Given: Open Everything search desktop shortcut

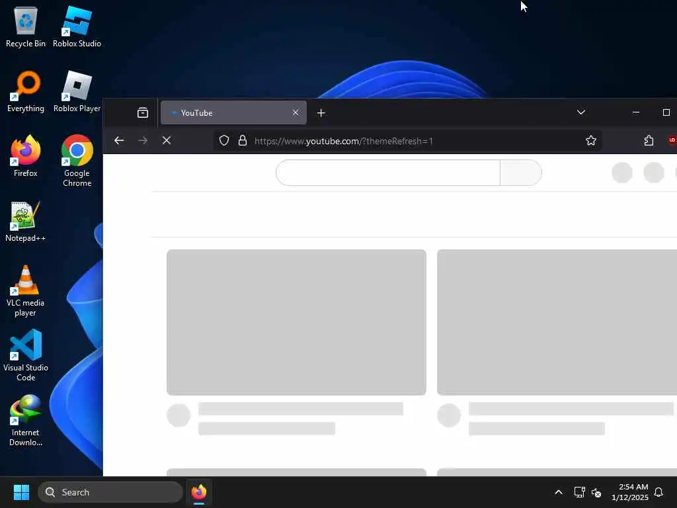Looking at the screenshot, I should click(26, 91).
